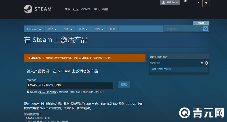Toggle the subscriber agreement checkbox

point(28,92)
